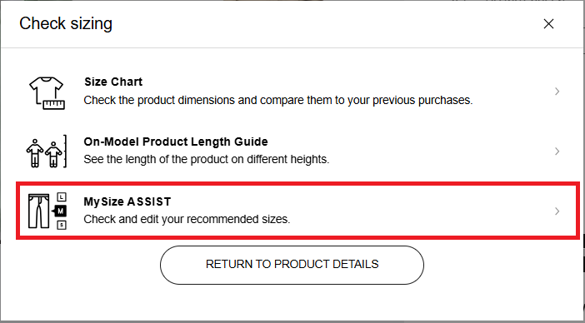Select the On-Model Product Length Guide heading
The image size is (585, 323).
[x=176, y=142]
